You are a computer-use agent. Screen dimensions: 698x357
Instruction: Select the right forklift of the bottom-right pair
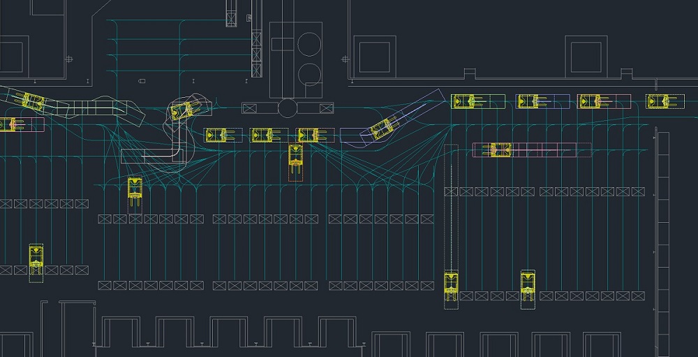coord(528,286)
